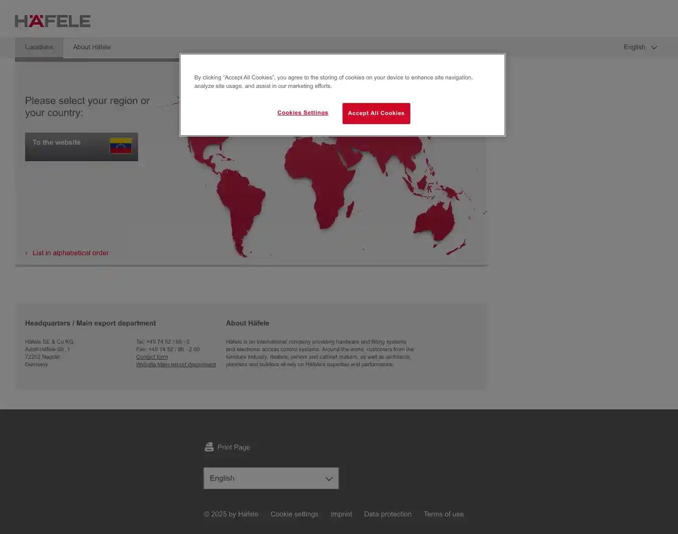Screen dimensions: 678x534
Task: Open the Imprint footer link
Action: tap(341, 514)
